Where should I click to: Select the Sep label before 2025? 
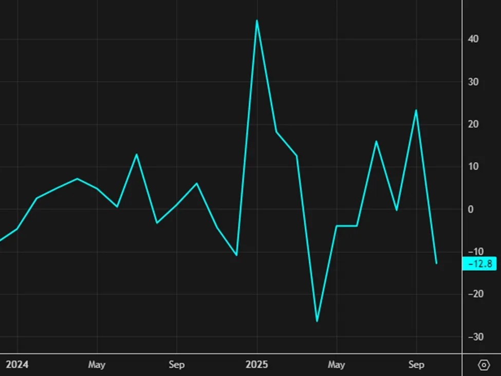pos(176,365)
